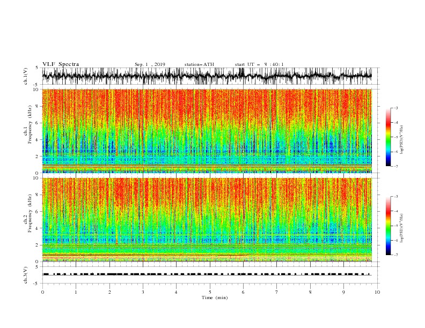
Task: Click the ch.1 color bar "log(PSD)(V²/Hz)" label
Action: coord(402,140)
